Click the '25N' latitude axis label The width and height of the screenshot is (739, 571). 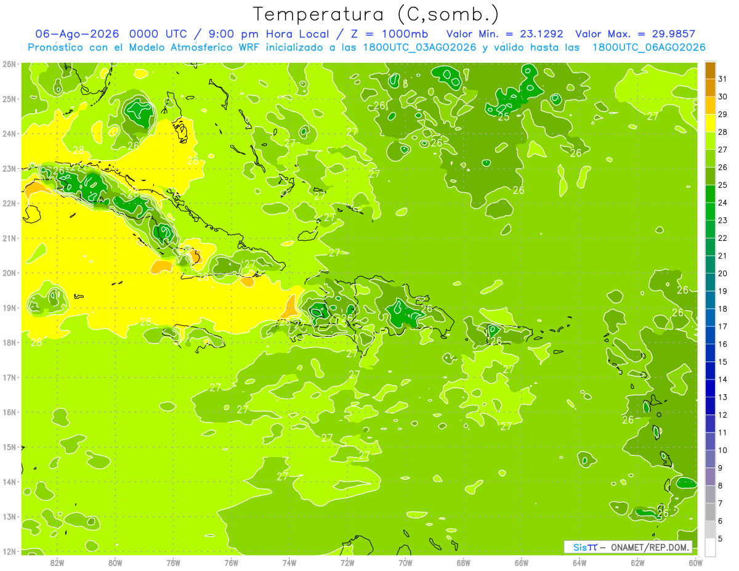[x=9, y=99]
